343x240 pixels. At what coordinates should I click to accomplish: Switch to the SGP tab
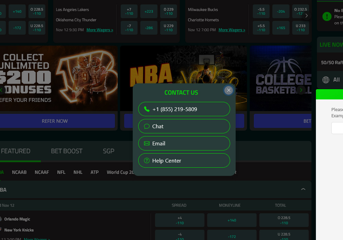108,151
